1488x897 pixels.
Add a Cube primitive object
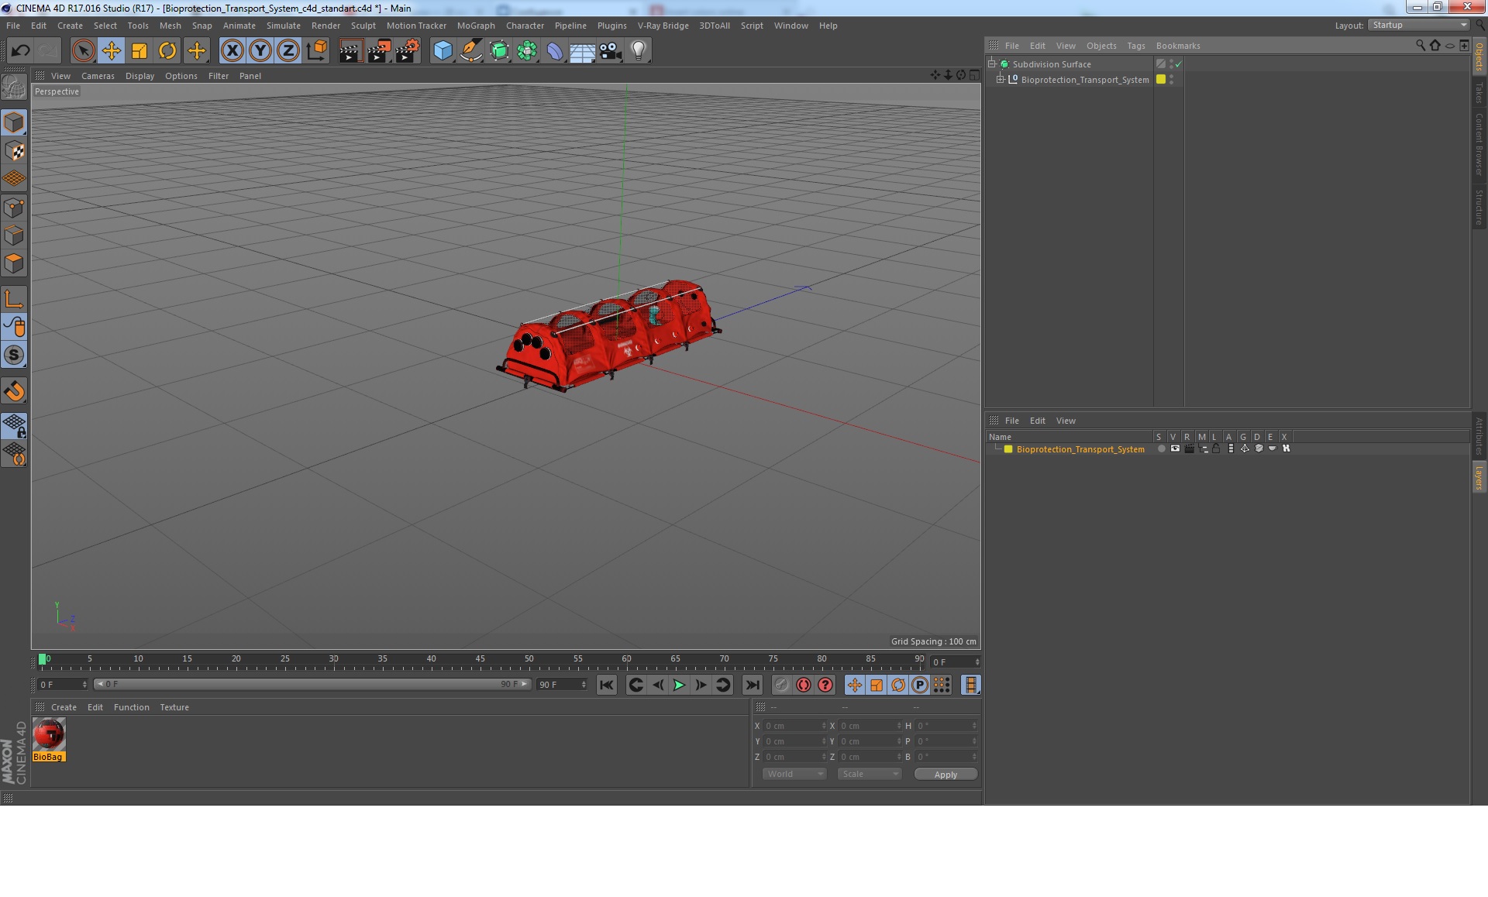click(x=443, y=51)
